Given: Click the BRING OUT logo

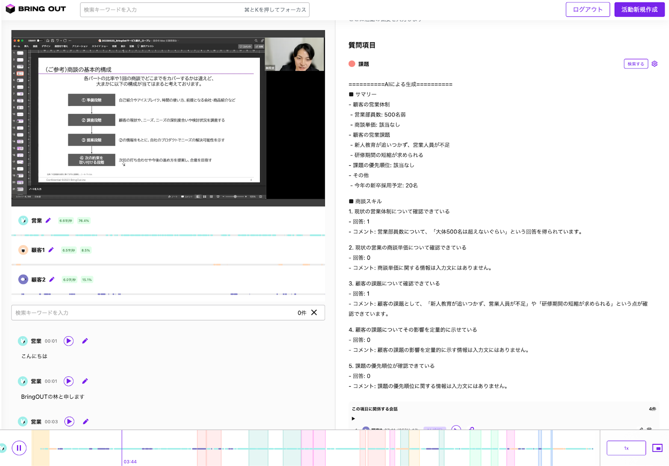Looking at the screenshot, I should point(36,9).
